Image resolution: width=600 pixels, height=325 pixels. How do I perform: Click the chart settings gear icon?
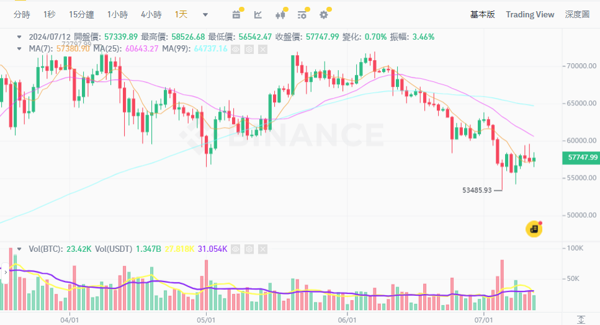coord(323,14)
